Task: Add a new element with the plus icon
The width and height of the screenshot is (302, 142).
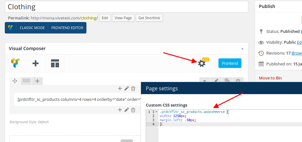Action: pyautogui.click(x=36, y=64)
